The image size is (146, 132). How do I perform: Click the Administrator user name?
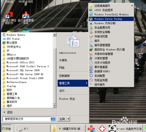click(68, 53)
